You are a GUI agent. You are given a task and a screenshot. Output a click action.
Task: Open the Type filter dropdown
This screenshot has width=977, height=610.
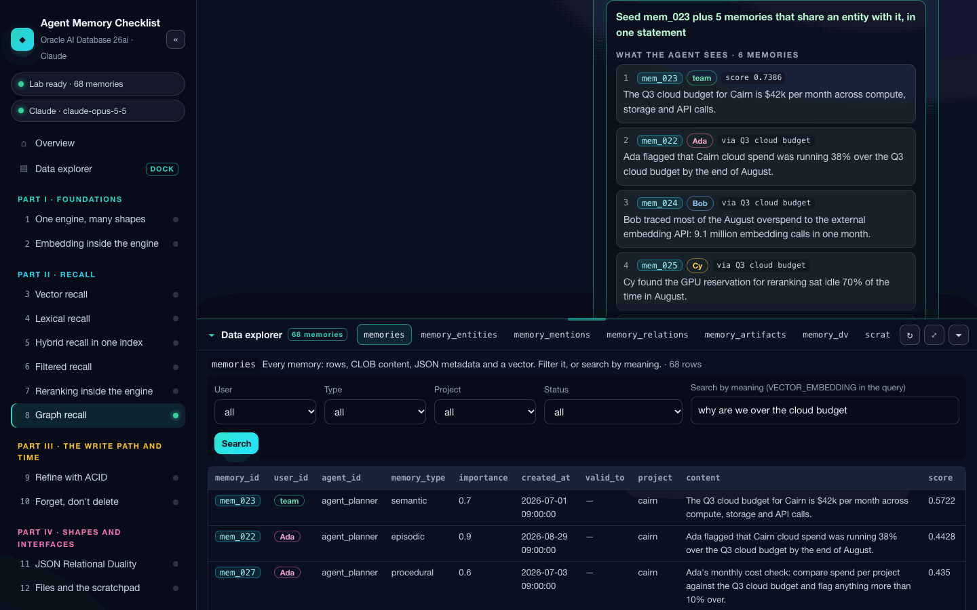[x=375, y=412]
